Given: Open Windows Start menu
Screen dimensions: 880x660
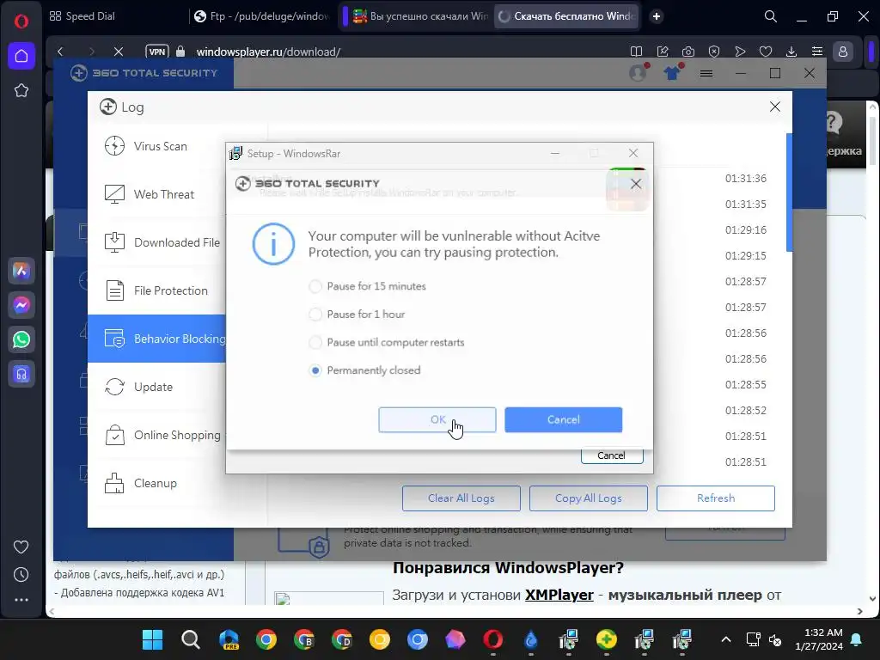Looking at the screenshot, I should pos(152,639).
